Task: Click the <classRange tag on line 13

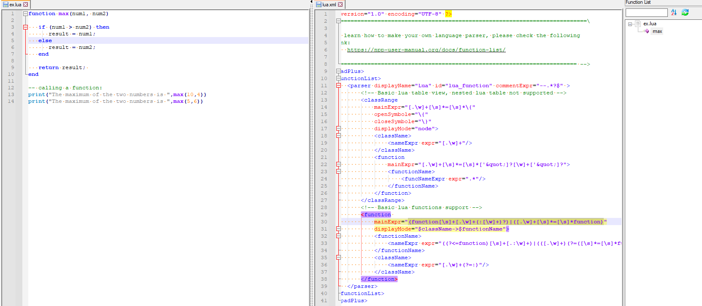Action: click(x=379, y=100)
